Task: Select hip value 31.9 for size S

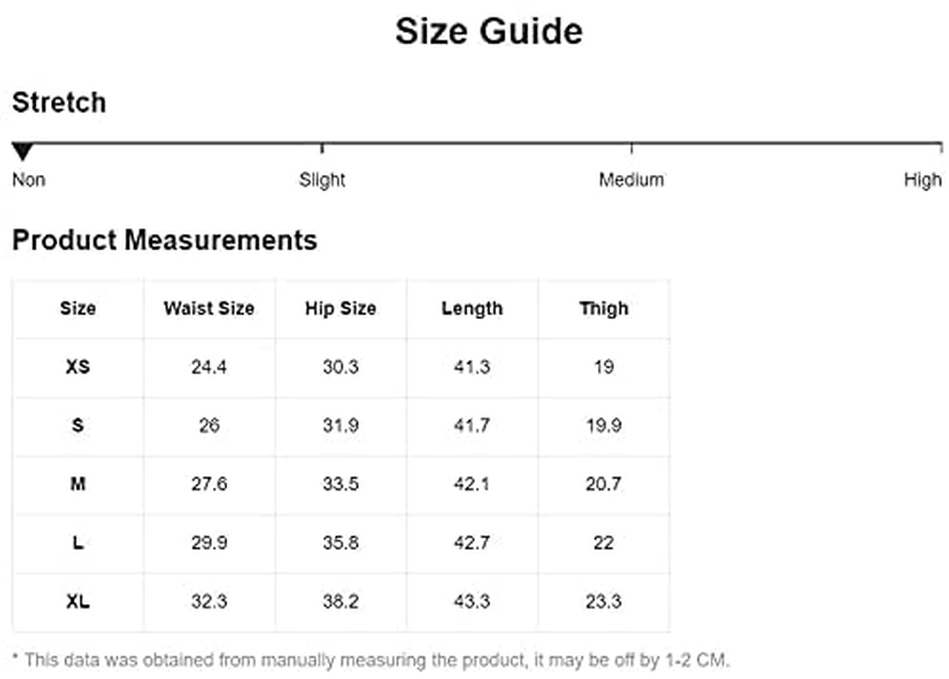Action: pos(340,426)
